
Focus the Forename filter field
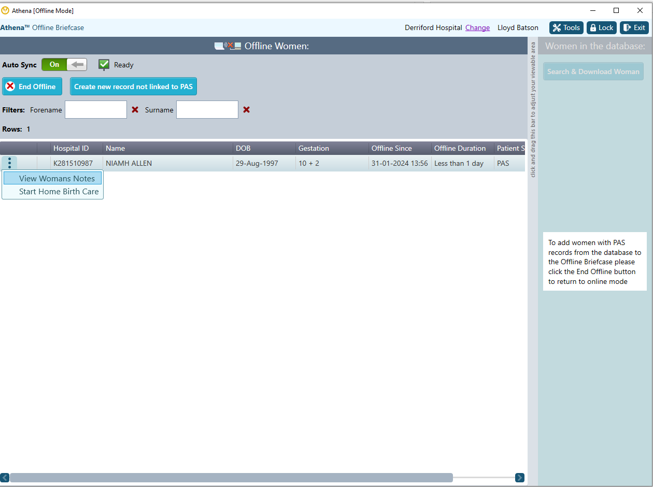96,109
